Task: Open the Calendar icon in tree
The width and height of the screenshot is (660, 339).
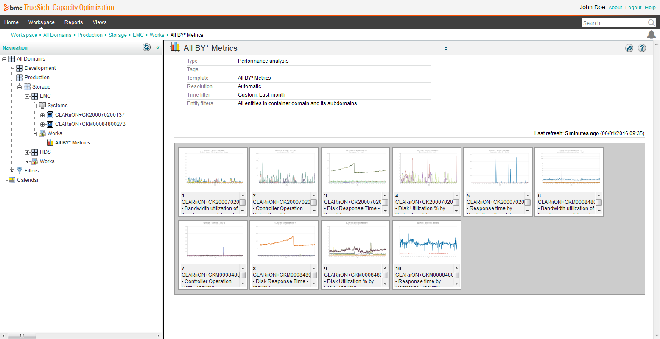Action: 12,180
